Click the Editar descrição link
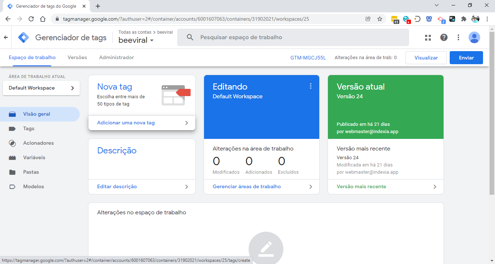Image resolution: width=495 pixels, height=264 pixels. (117, 187)
